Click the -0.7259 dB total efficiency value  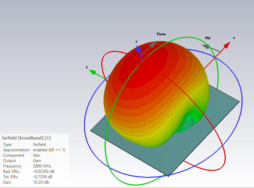(43, 177)
